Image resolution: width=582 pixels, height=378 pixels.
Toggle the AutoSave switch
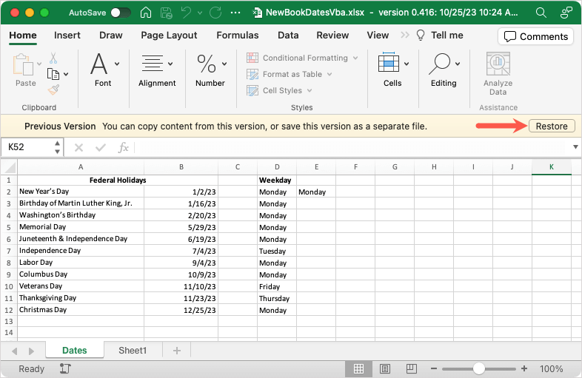[x=121, y=13]
